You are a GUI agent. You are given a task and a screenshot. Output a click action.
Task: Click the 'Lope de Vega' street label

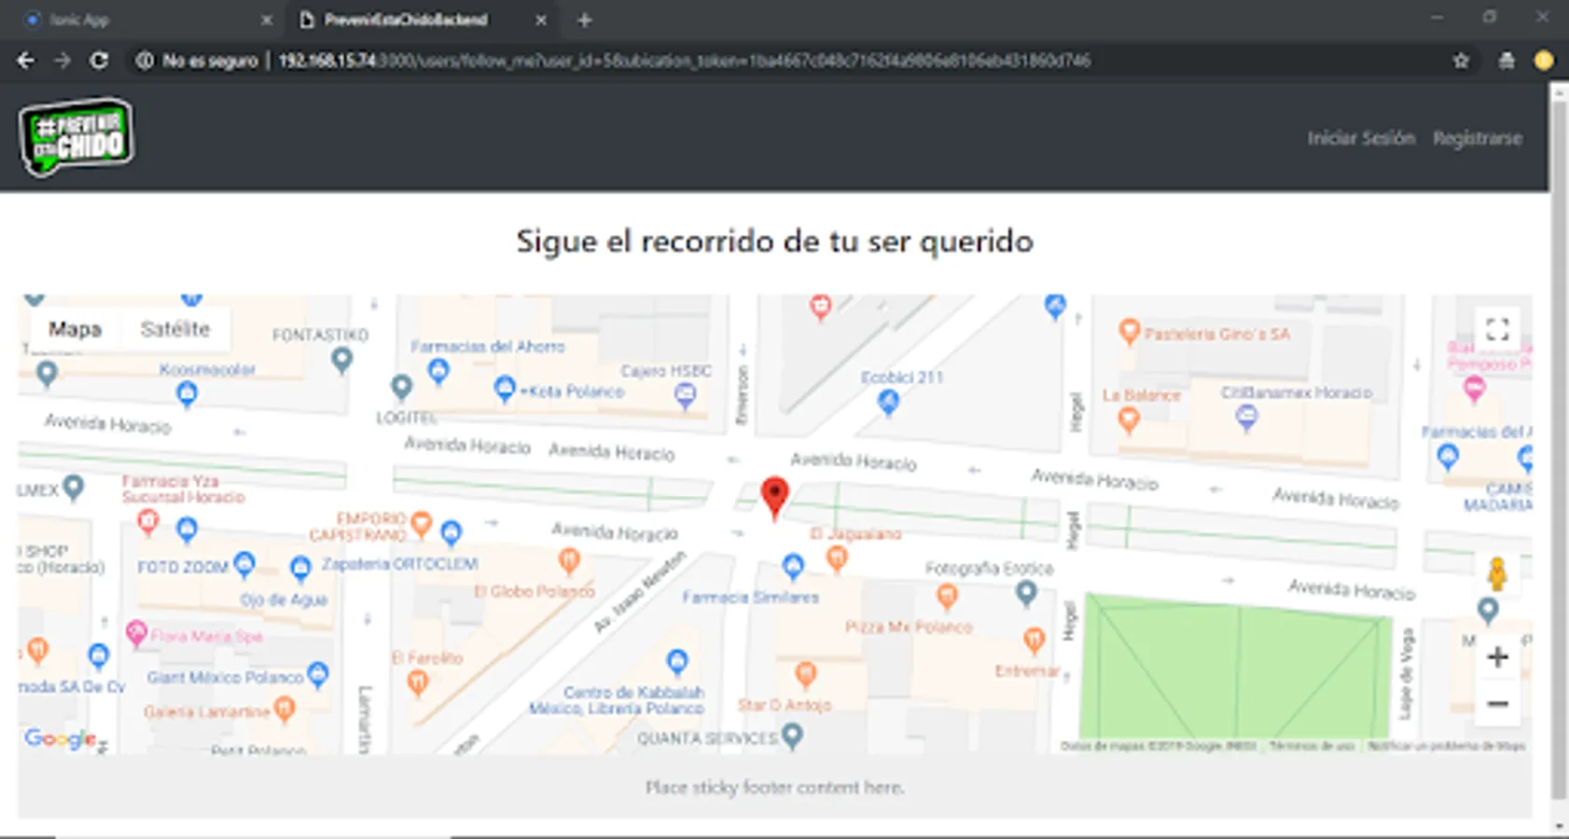1407,673
